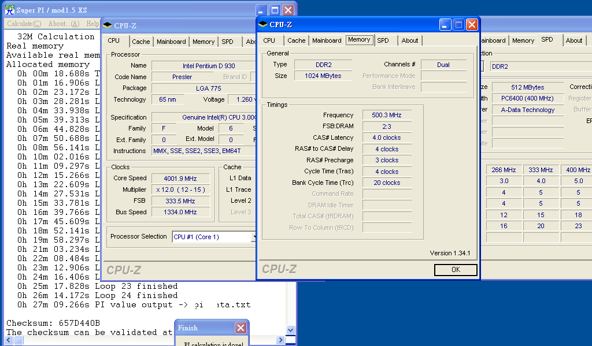The height and width of the screenshot is (346, 592).
Task: Click OK button in CPU-Z Memory window
Action: click(x=456, y=270)
